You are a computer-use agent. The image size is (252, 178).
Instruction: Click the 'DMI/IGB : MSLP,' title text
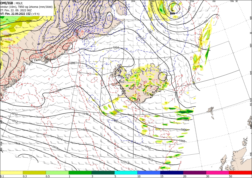click(x=12, y=3)
